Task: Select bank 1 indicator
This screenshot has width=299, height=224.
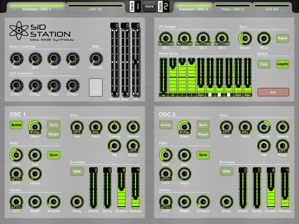Action: tap(135, 6)
